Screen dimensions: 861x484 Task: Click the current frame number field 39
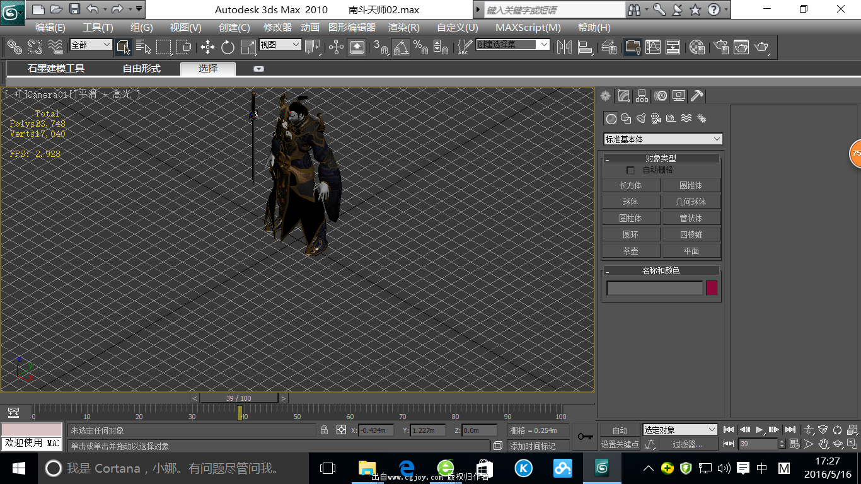(x=758, y=444)
